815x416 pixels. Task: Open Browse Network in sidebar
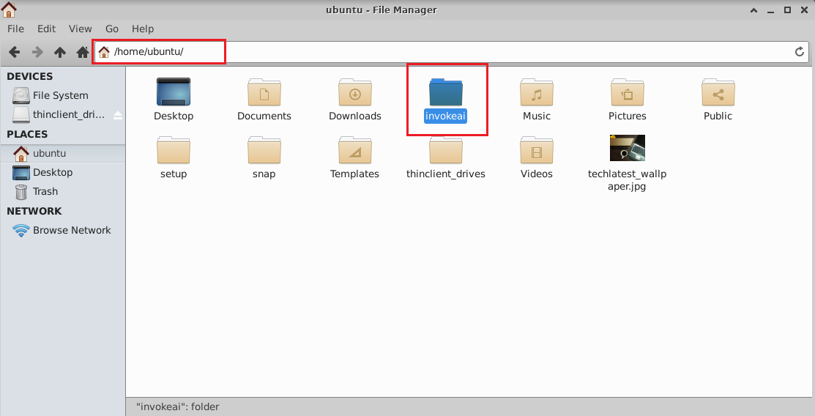[x=62, y=230]
